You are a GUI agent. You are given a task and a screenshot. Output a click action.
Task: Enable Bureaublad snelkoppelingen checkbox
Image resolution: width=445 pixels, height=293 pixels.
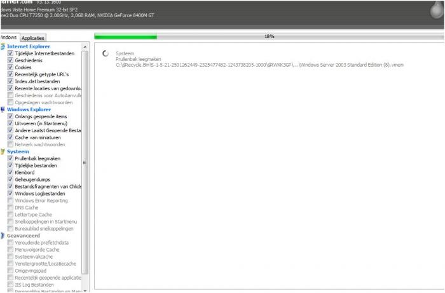pos(11,229)
